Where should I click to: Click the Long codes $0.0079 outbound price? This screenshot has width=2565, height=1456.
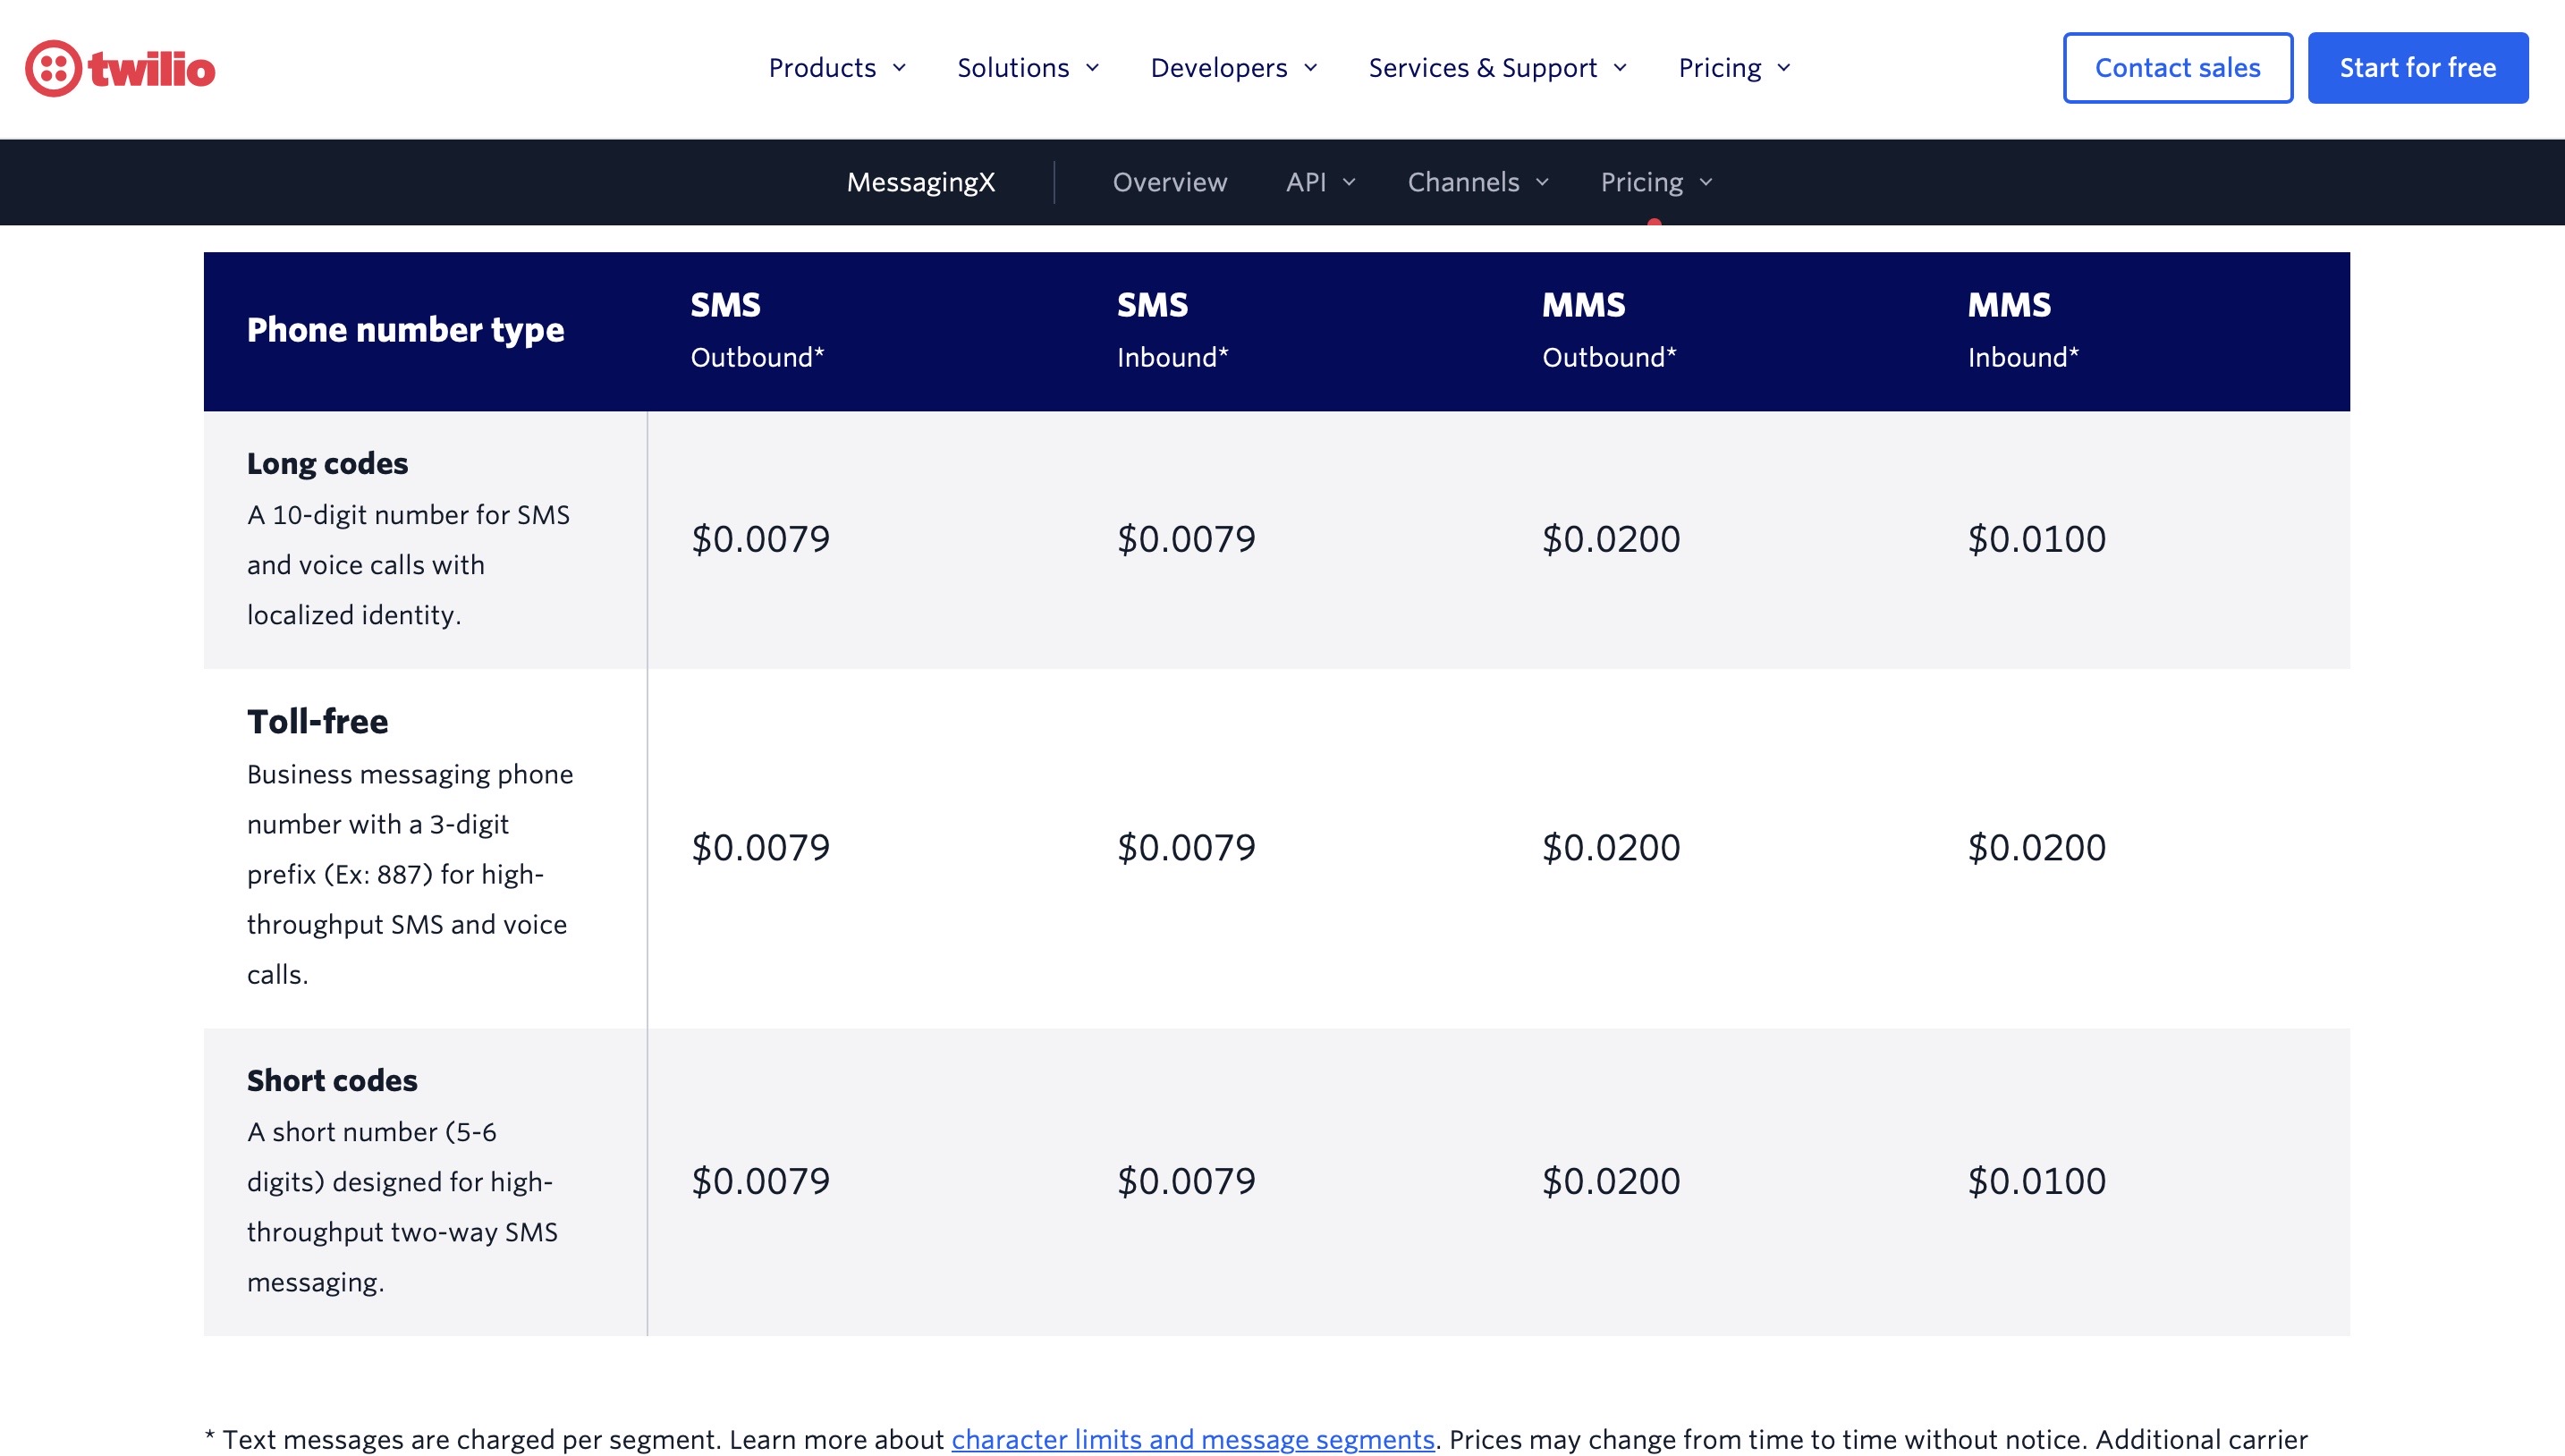(760, 539)
